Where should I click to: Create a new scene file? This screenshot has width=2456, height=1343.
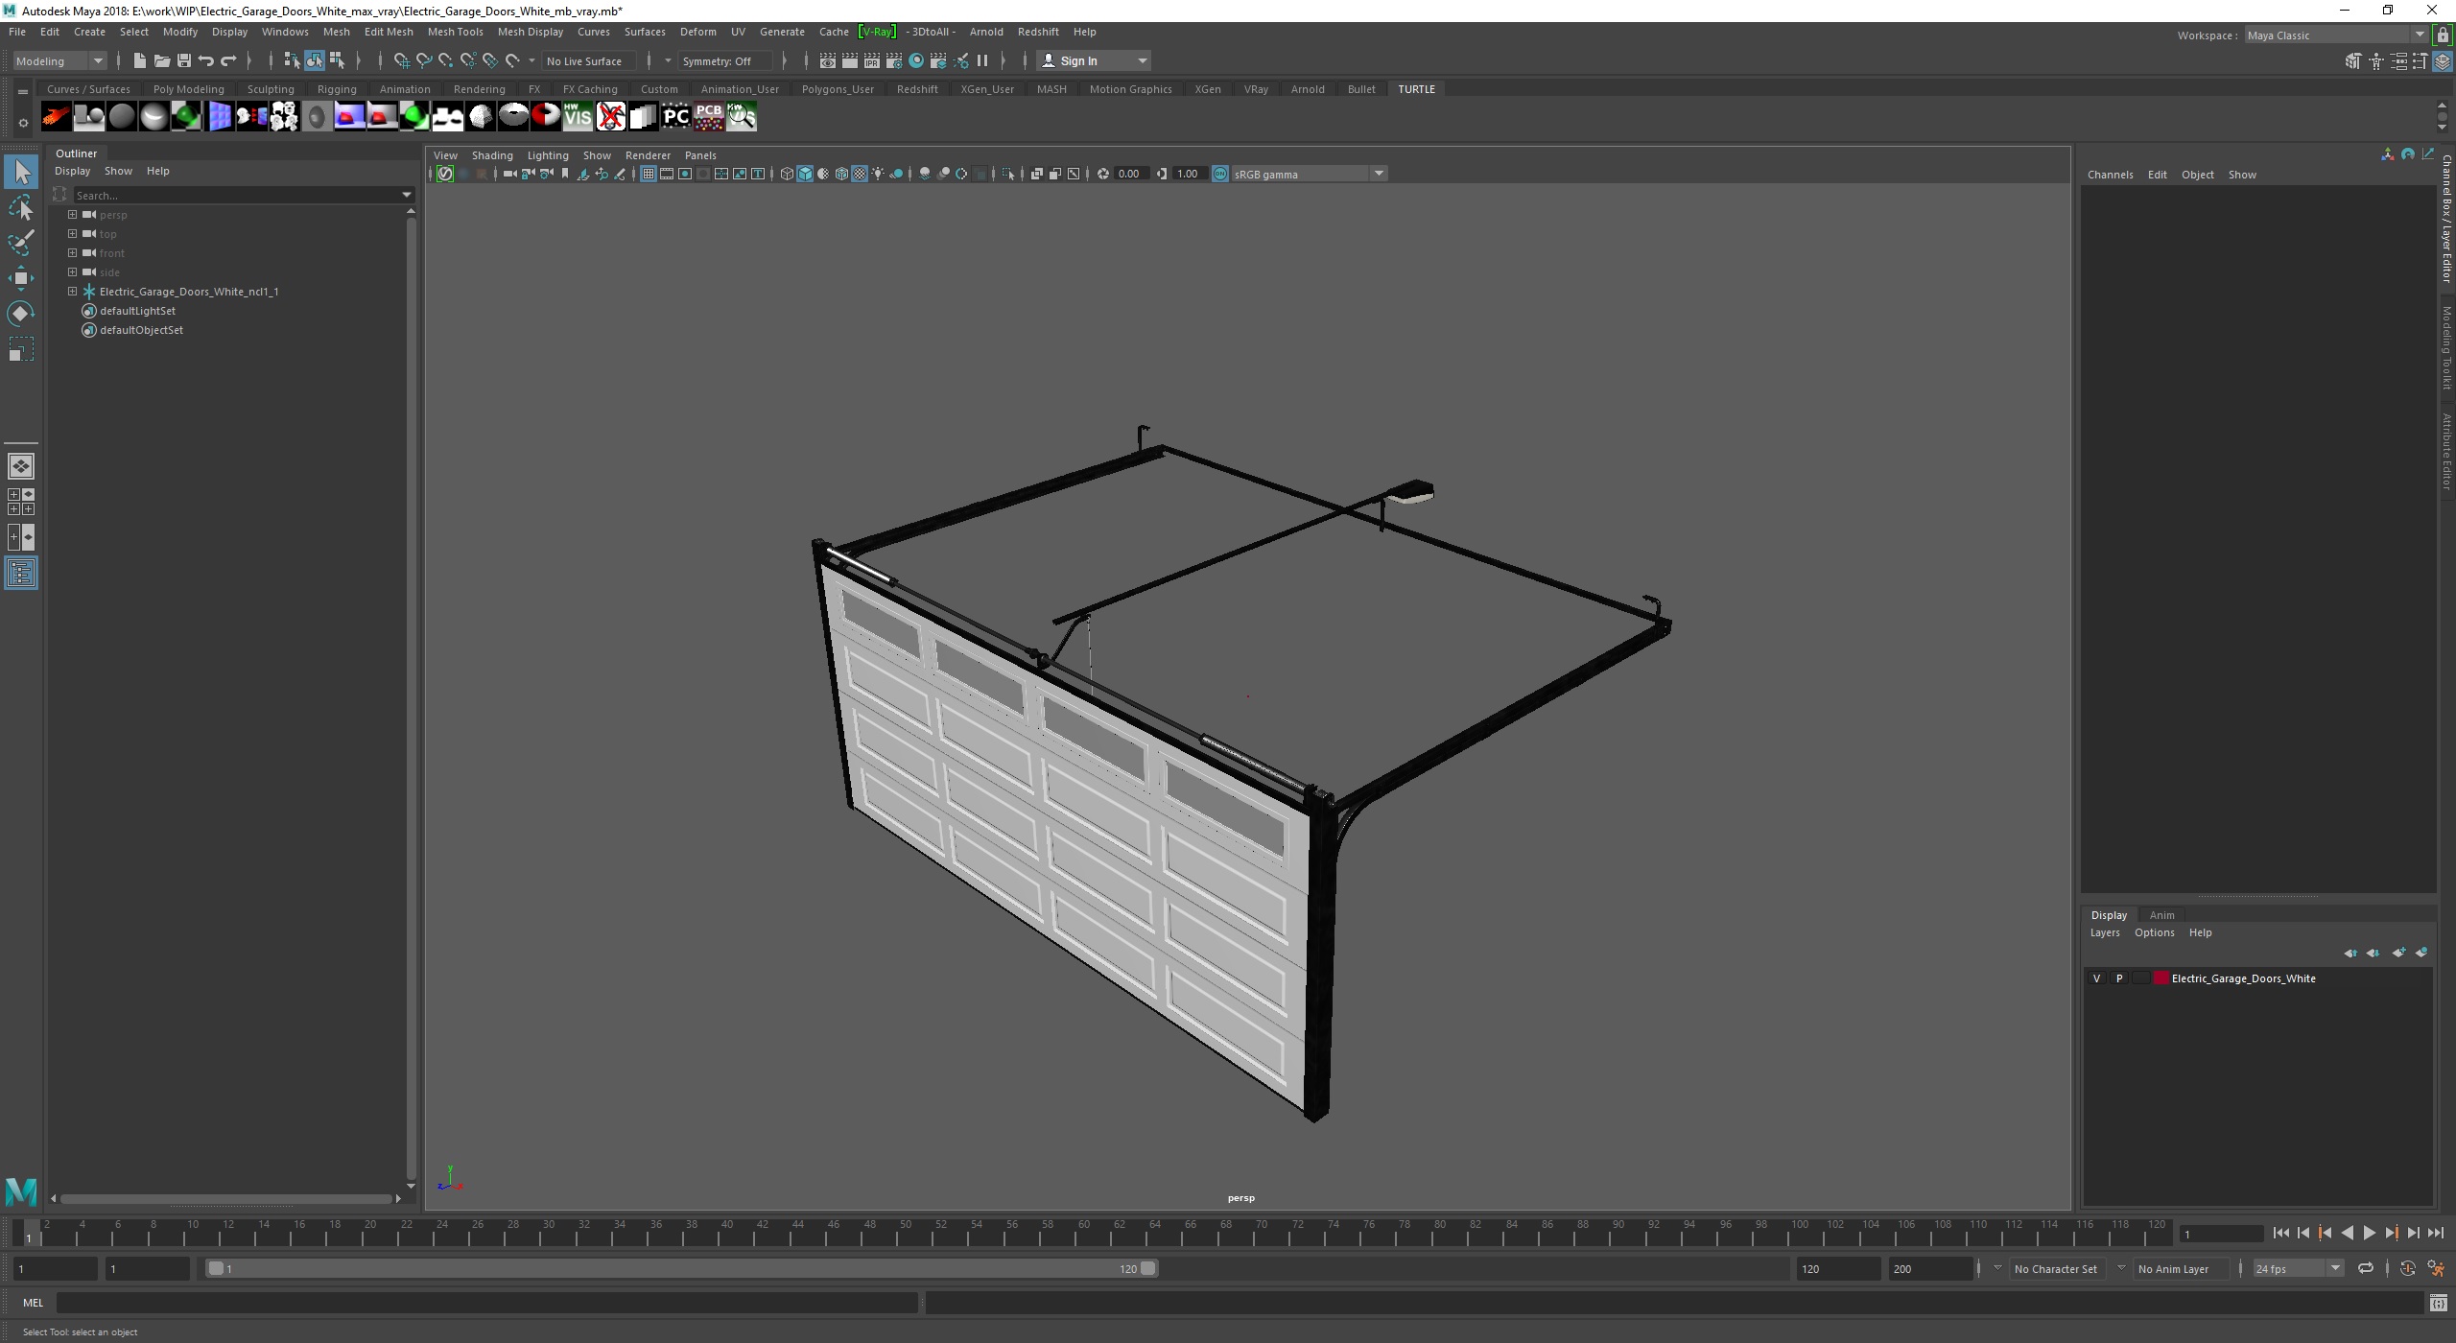(139, 60)
